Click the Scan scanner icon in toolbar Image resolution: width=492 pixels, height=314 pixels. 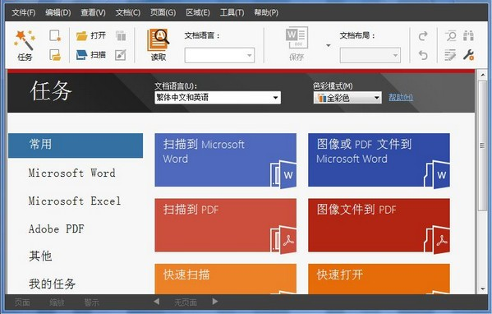(x=81, y=55)
